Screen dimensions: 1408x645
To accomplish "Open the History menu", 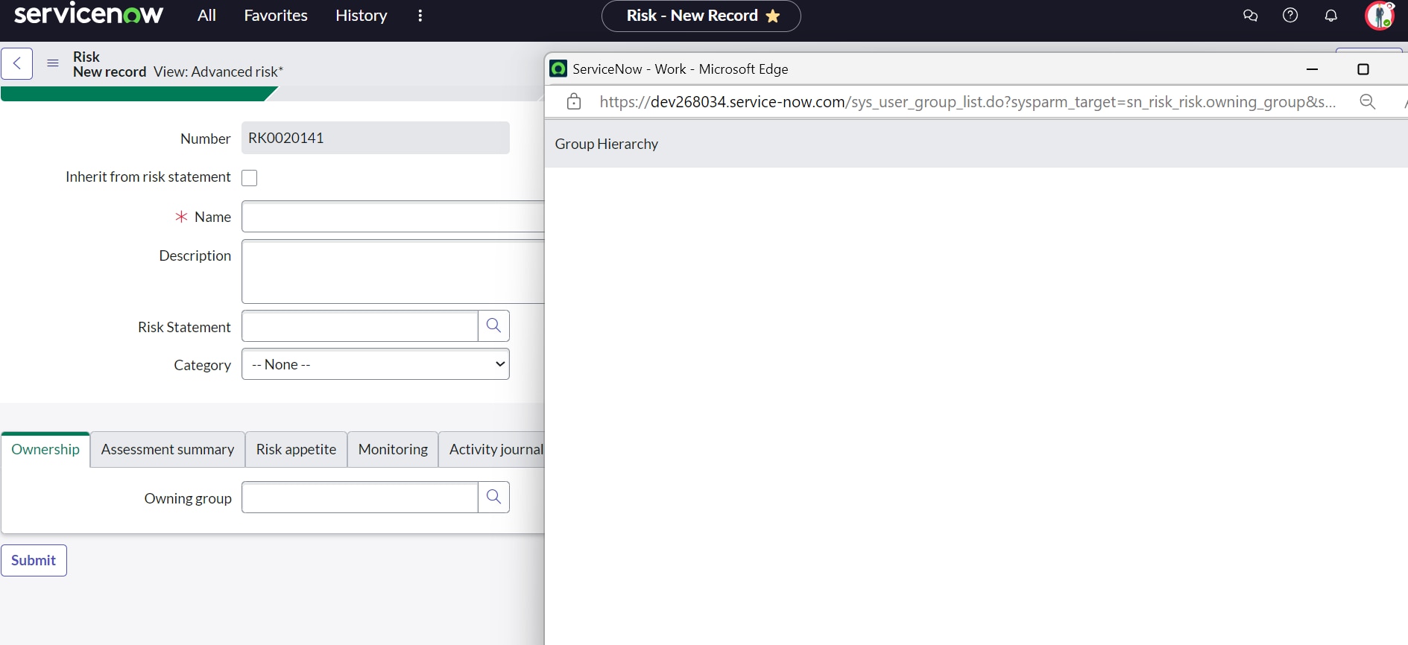I will point(362,16).
